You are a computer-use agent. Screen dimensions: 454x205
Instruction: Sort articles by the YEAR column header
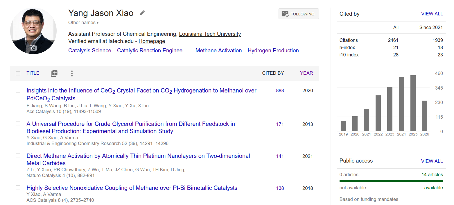tap(306, 73)
